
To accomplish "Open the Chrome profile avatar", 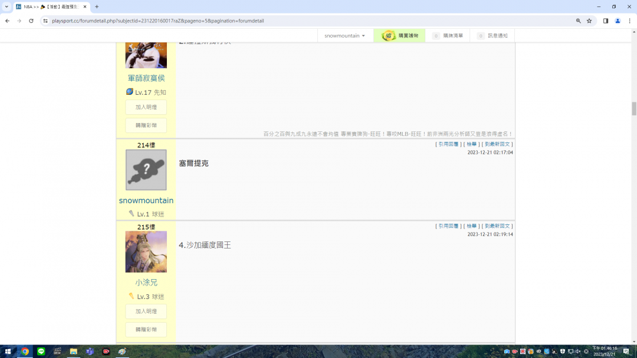I will (618, 21).
